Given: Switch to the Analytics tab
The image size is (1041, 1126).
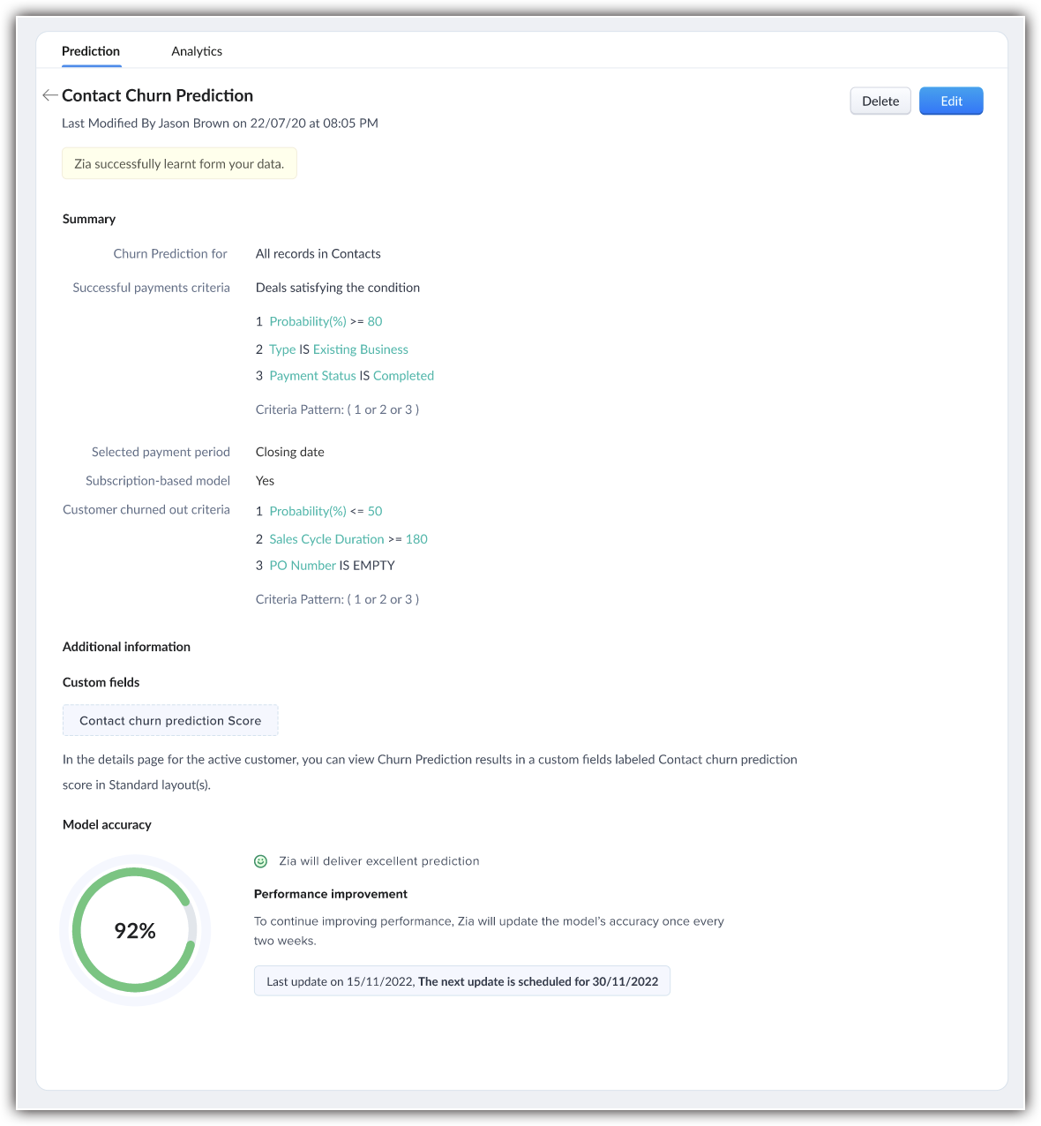Looking at the screenshot, I should pyautogui.click(x=197, y=51).
